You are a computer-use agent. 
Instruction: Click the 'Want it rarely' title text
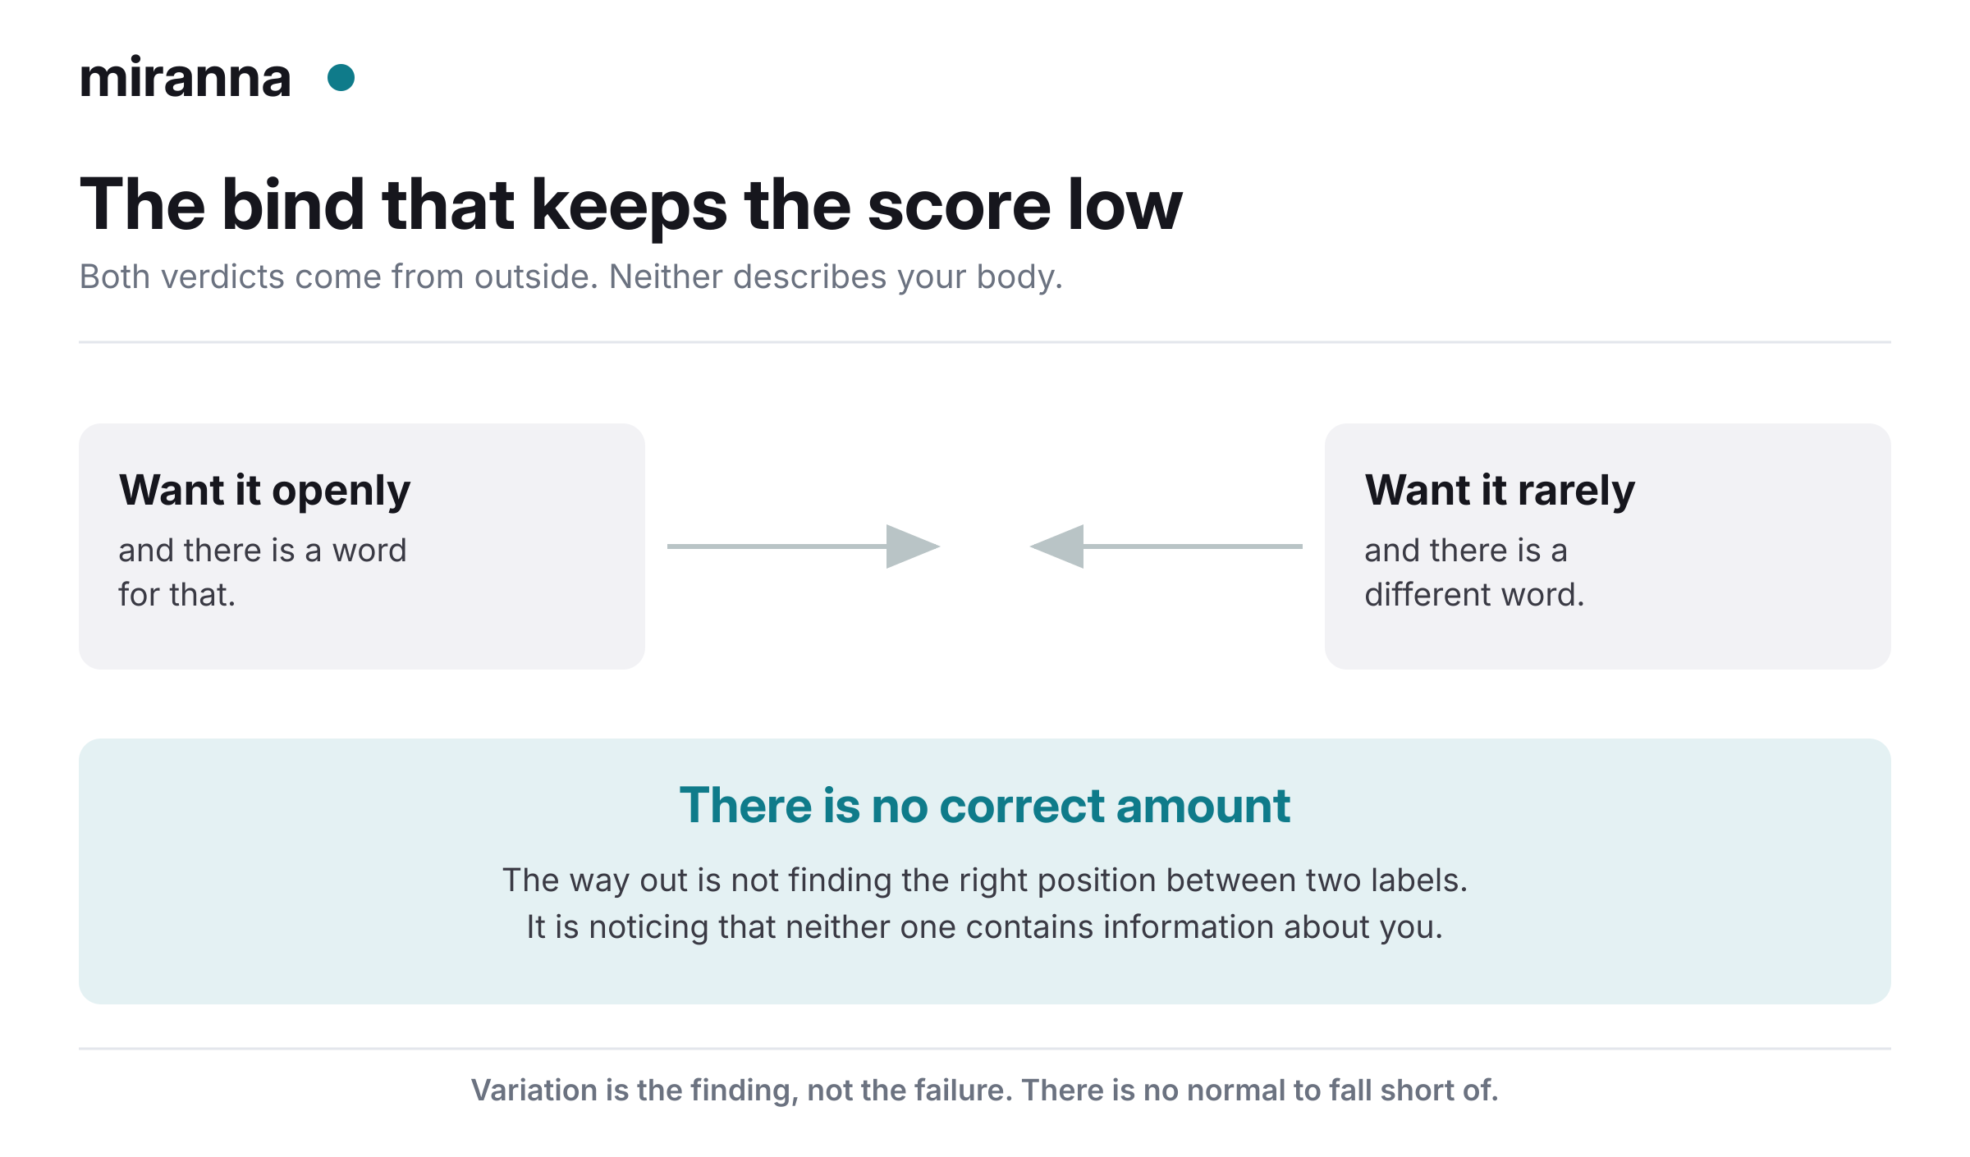coord(1500,491)
